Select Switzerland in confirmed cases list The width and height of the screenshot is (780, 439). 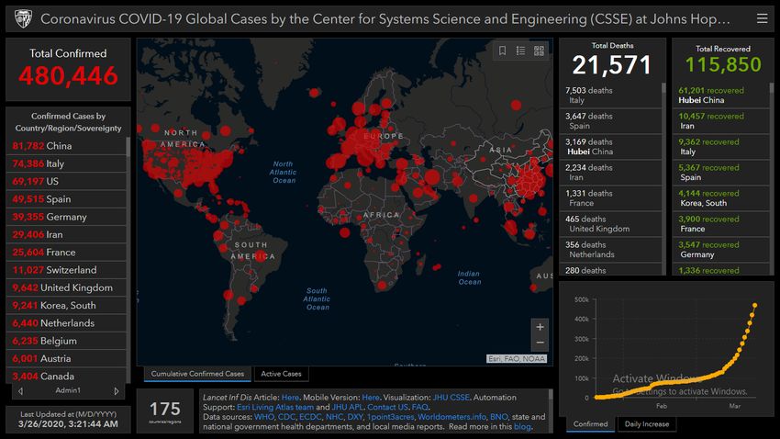(x=66, y=270)
